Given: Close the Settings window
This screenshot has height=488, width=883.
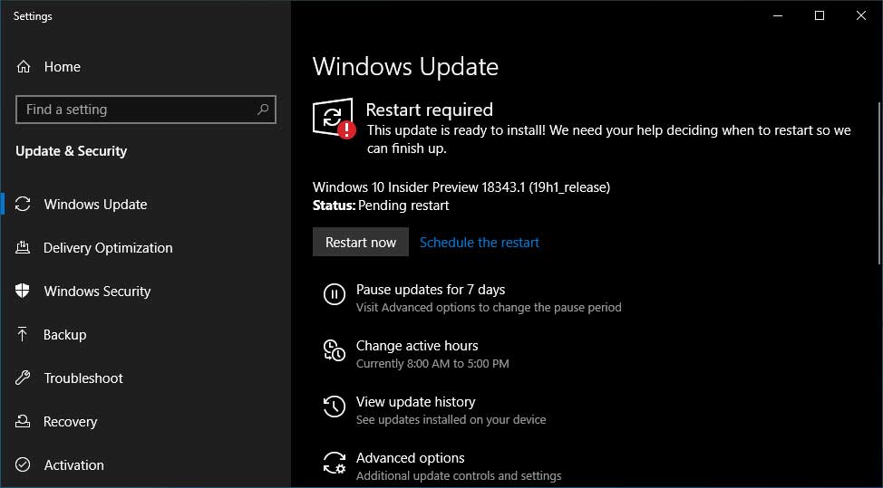Looking at the screenshot, I should click(861, 15).
